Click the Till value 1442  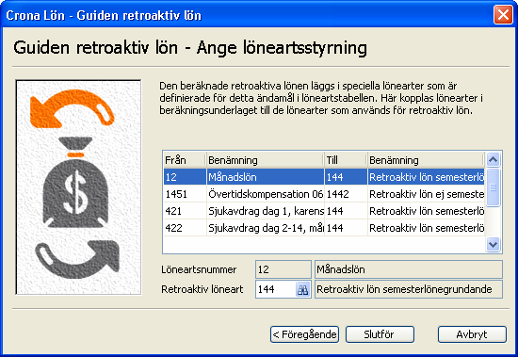tap(346, 194)
